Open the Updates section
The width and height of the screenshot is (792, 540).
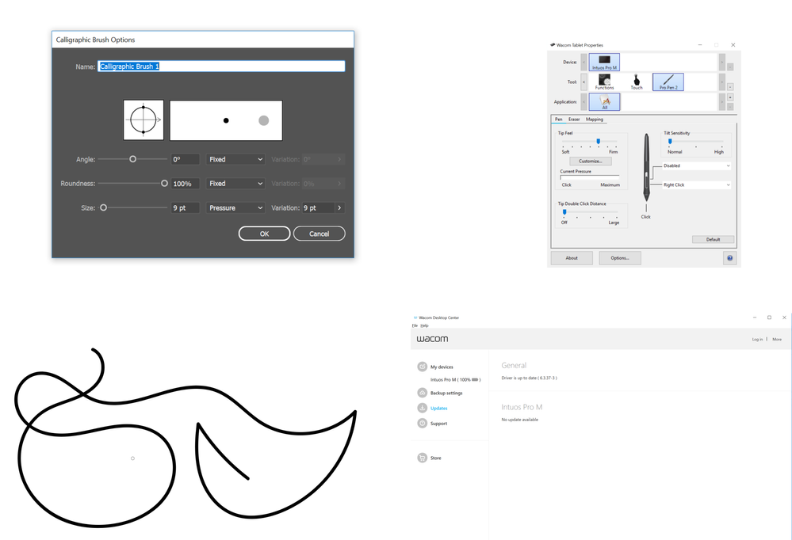[438, 408]
